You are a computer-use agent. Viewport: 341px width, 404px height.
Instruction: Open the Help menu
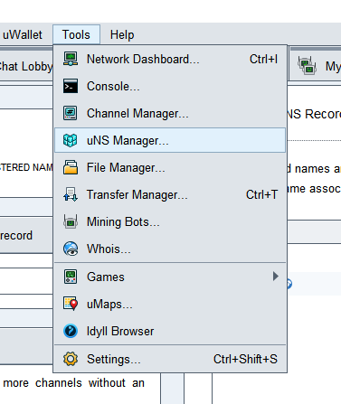coord(122,34)
